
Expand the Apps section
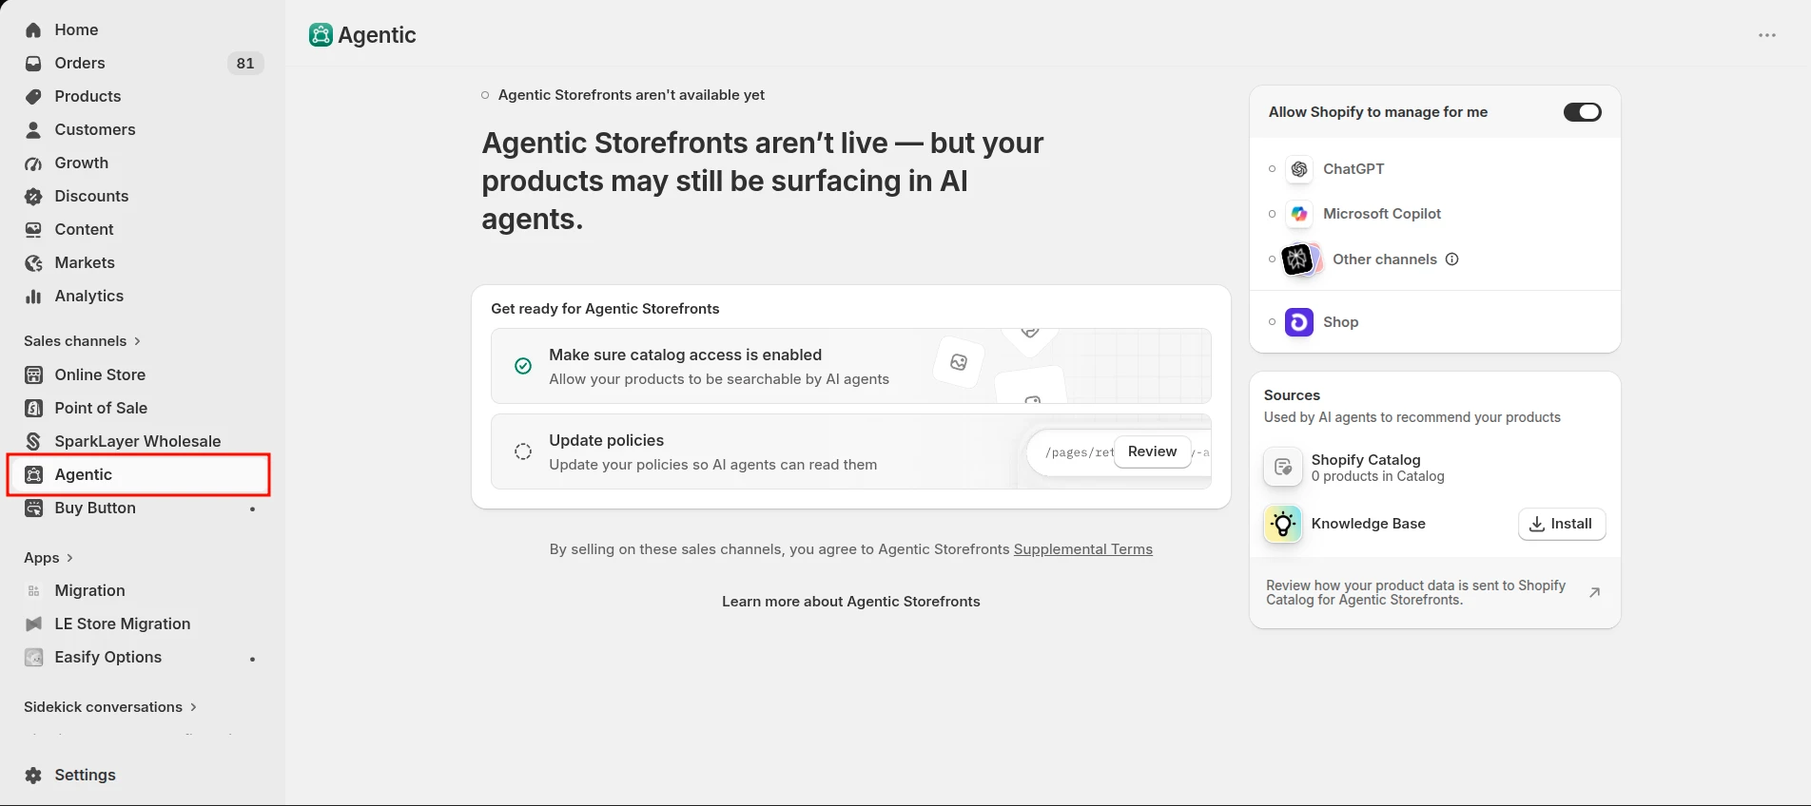pos(49,558)
